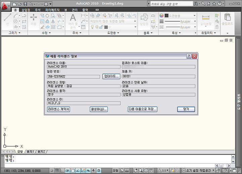Open Layer Properties manager icon
Viewport: 242px width, 174px height.
coord(92,15)
